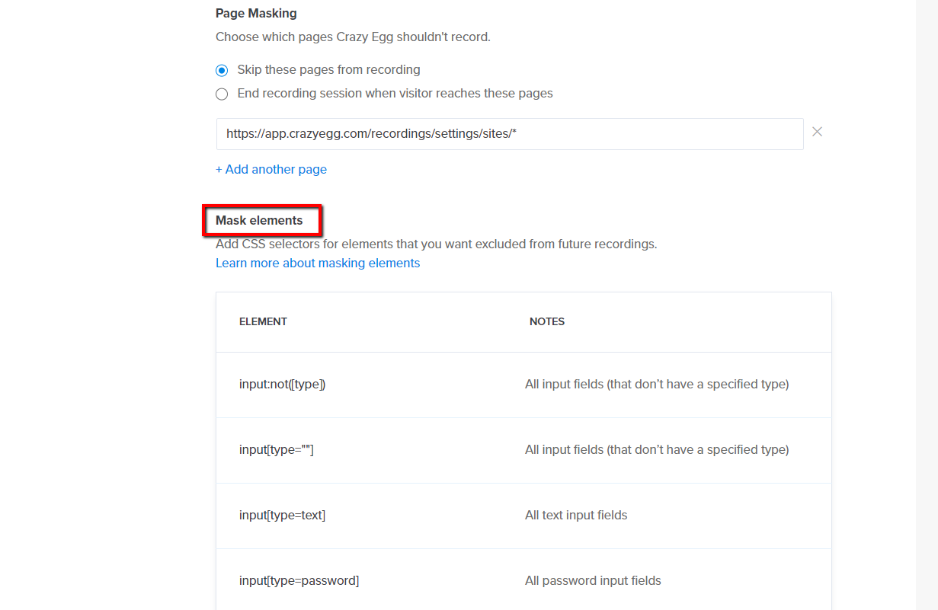Viewport: 938px width, 610px height.
Task: Select the input[type=password] selector entry
Action: (299, 580)
